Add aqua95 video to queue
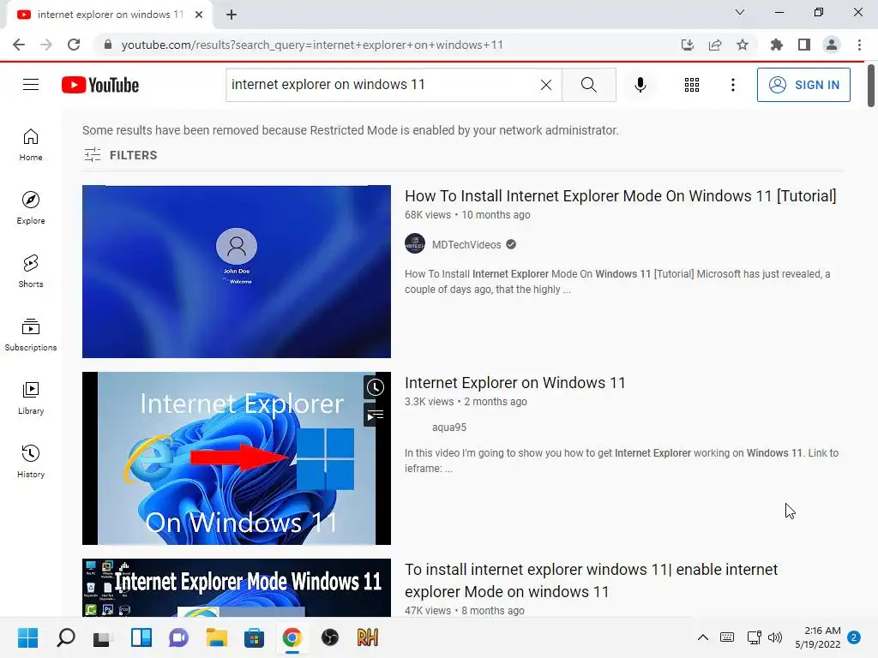Screen dimensions: 878x658 point(375,416)
